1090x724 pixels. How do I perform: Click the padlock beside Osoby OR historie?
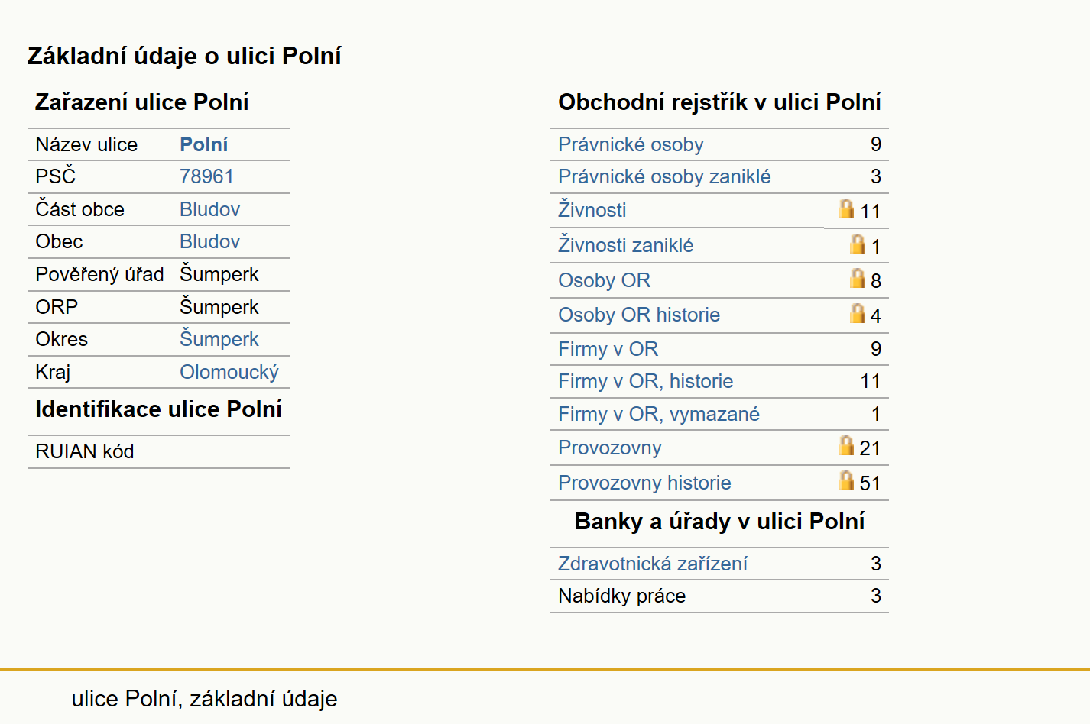858,313
